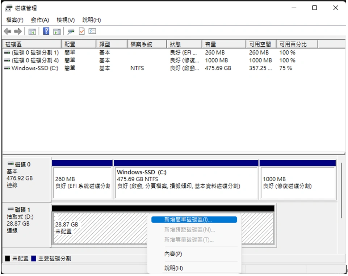
Task: Click the blue question mark Help icon
Action: coord(46,31)
